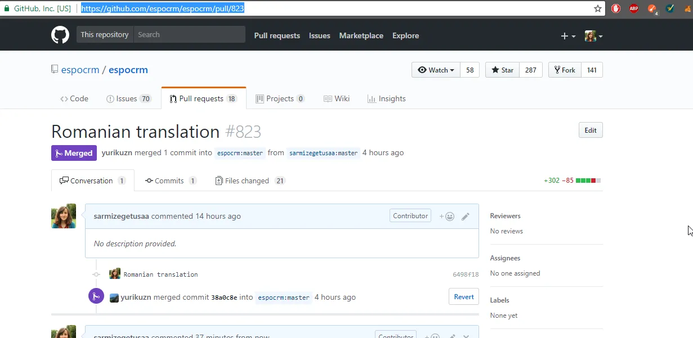Click the Edit title button
The height and width of the screenshot is (338, 693).
[x=591, y=130]
